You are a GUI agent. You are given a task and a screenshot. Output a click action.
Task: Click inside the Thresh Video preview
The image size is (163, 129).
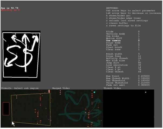(129, 108)
